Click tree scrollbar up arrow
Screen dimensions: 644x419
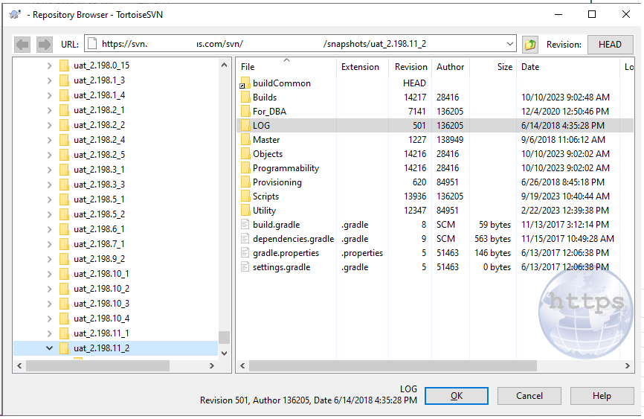pos(225,65)
